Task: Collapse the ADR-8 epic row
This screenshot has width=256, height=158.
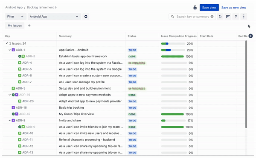Action: coord(10,121)
